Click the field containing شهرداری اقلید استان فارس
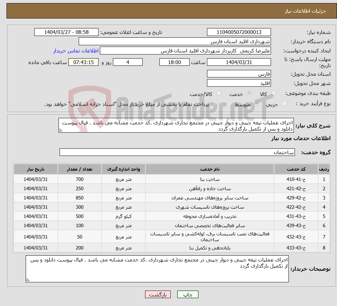This screenshot has height=306, width=337. click(x=175, y=41)
